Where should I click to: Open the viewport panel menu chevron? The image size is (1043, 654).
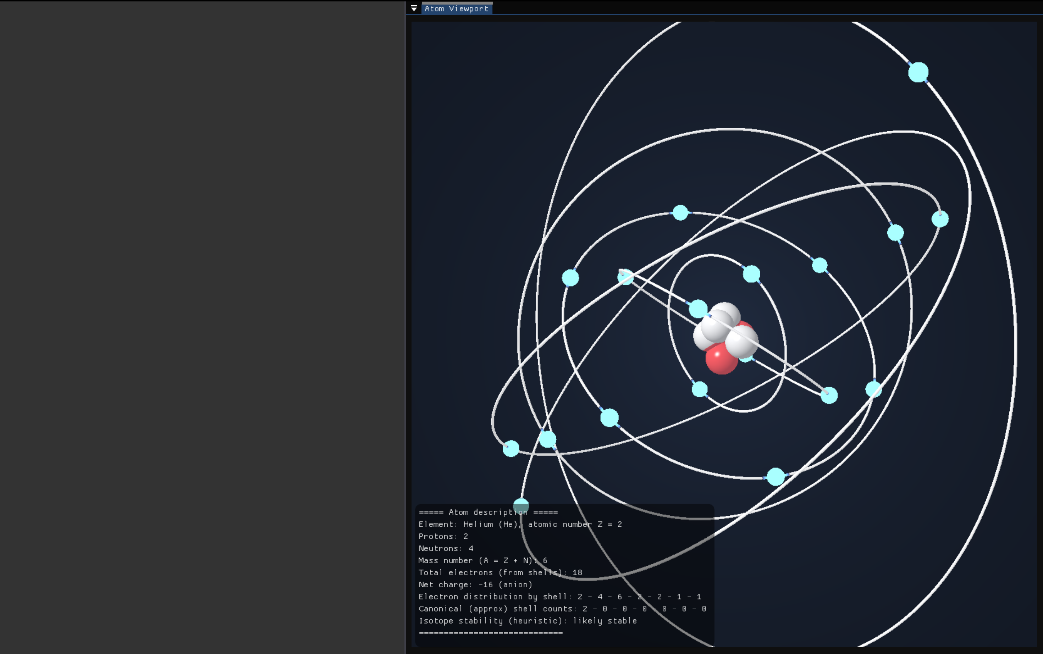(x=414, y=8)
